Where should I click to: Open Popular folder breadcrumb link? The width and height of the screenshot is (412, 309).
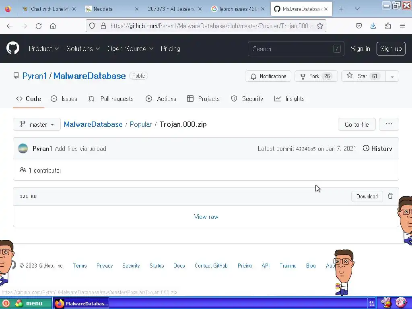(x=140, y=124)
